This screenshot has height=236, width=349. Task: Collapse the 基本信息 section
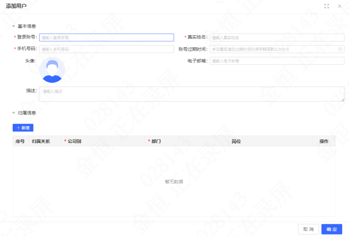click(13, 26)
